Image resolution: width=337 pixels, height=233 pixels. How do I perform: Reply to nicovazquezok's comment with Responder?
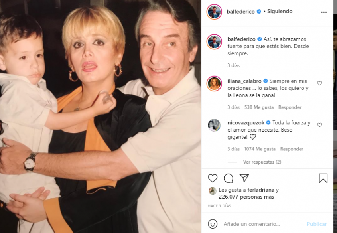[x=292, y=149]
